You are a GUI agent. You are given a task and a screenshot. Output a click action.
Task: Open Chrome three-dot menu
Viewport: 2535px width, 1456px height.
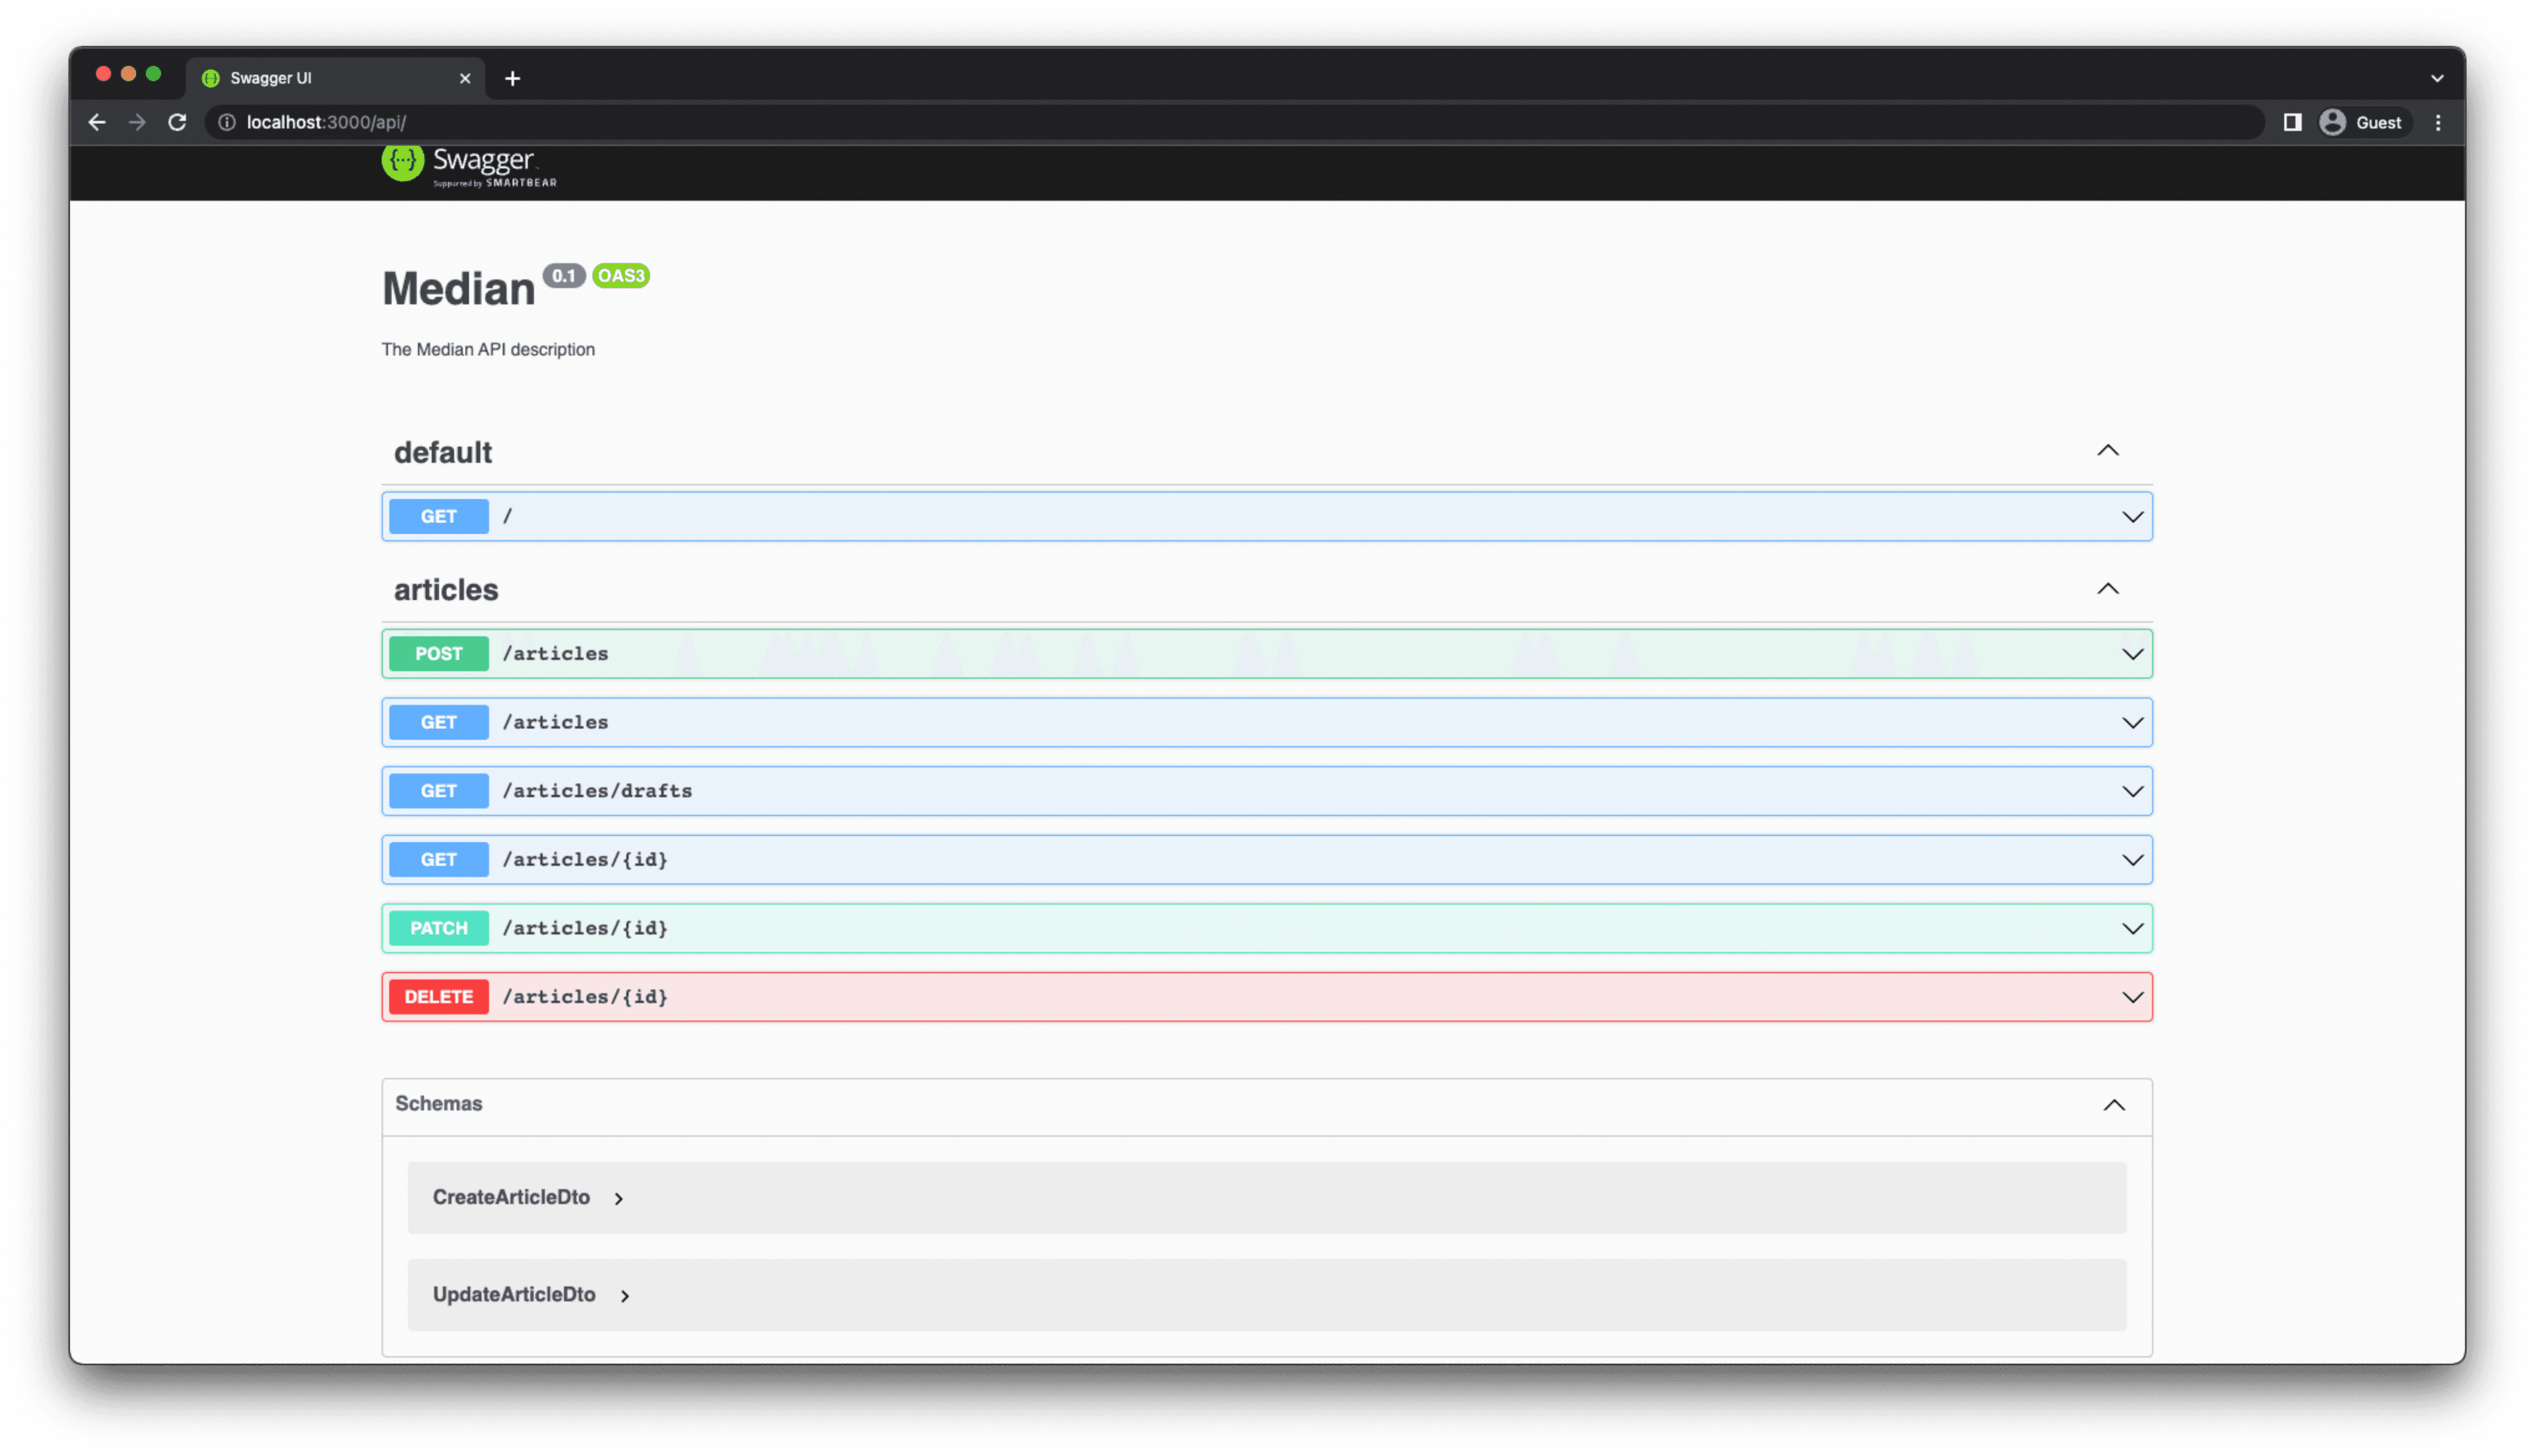(x=2438, y=122)
